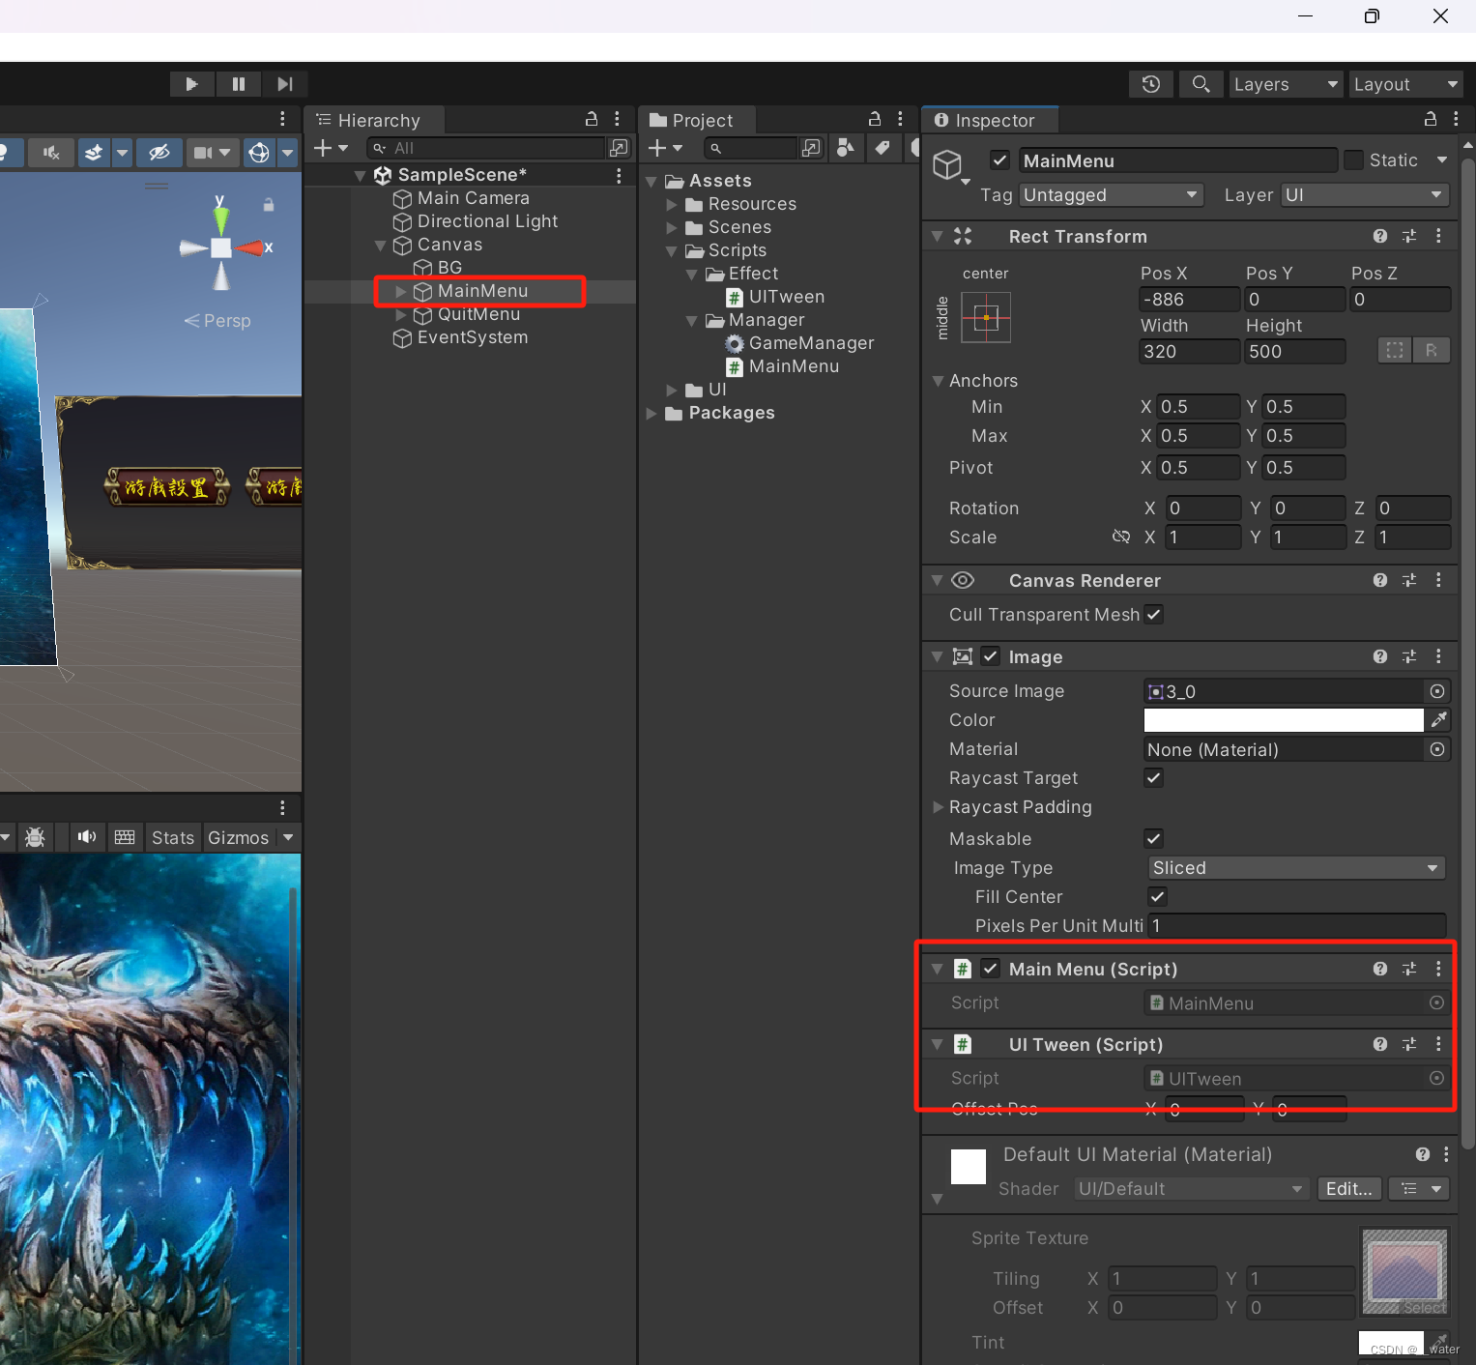Open the Undo History icon
Image resolution: width=1476 pixels, height=1365 pixels.
[1150, 84]
